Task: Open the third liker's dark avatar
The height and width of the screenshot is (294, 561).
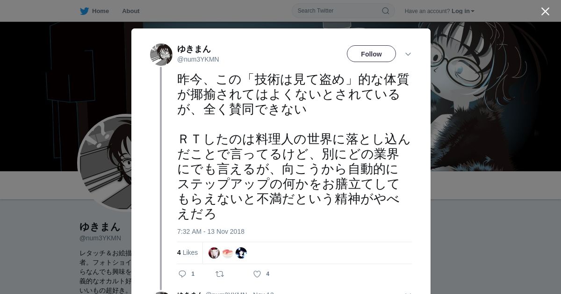Action: (x=241, y=253)
